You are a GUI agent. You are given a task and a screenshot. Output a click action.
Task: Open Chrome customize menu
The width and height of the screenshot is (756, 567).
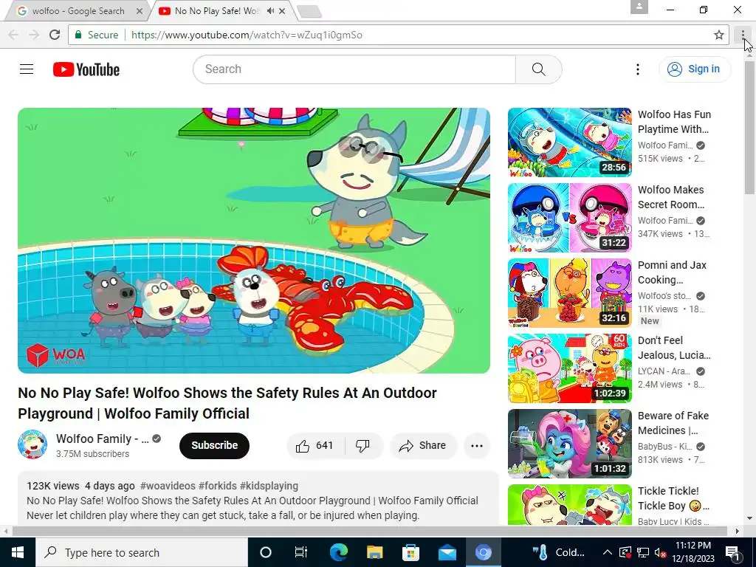[743, 35]
